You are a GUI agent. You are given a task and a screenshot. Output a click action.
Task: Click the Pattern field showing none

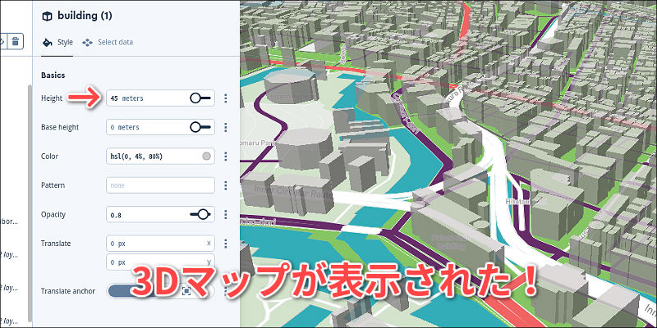point(160,185)
